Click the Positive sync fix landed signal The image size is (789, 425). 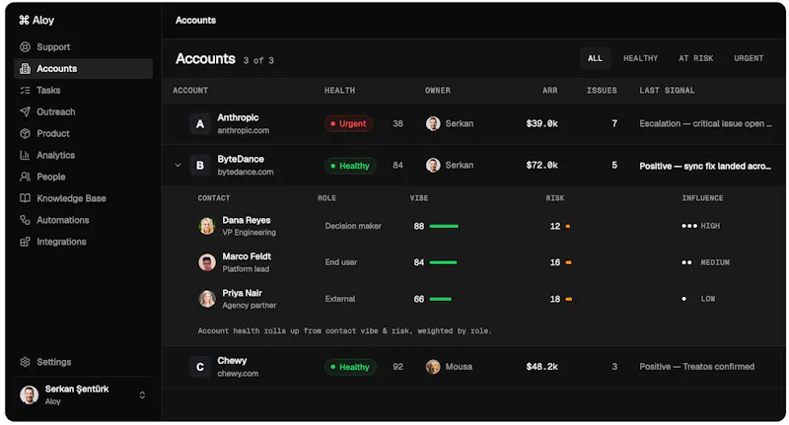705,166
